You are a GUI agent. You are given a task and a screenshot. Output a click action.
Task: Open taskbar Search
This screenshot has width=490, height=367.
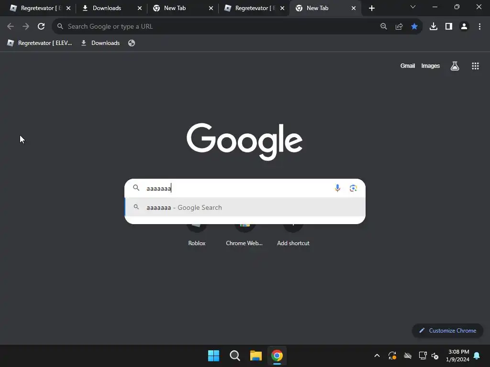pos(234,356)
